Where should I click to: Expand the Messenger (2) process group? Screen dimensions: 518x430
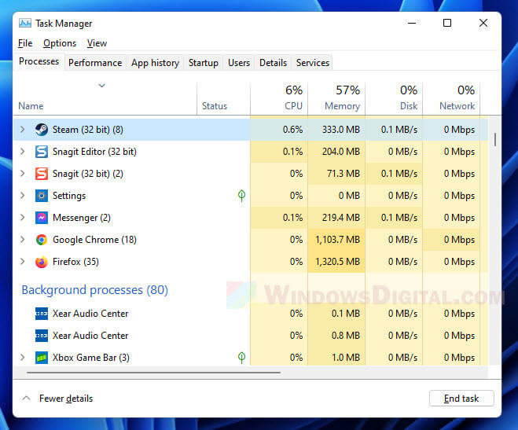pos(23,217)
